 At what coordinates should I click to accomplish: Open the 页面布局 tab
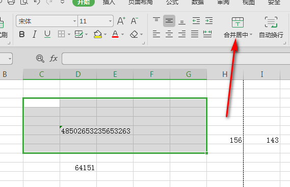pos(141,3)
